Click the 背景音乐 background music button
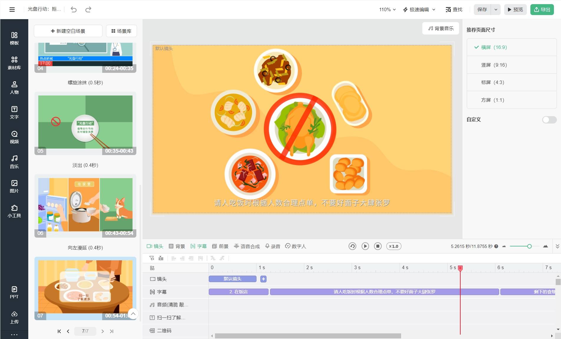This screenshot has height=339, width=561. [x=441, y=28]
